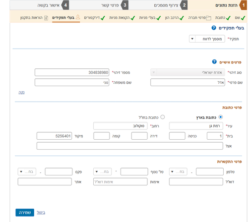Screen dimensions: 248x222
Task: Open help icon next to פרטים אישיים
Action: (x=214, y=62)
